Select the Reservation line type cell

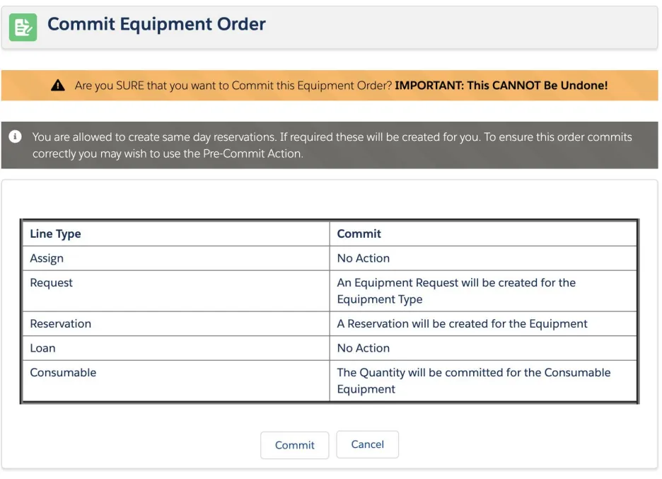click(x=176, y=323)
